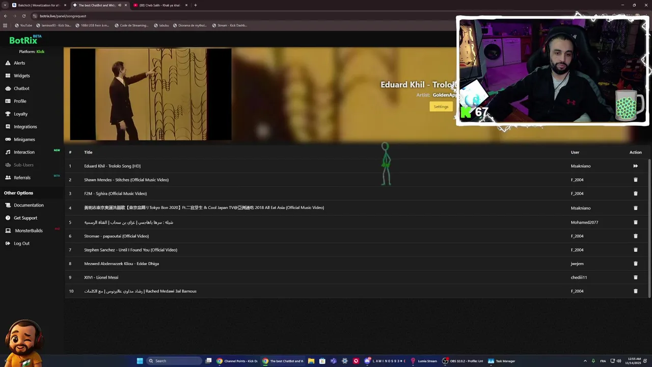Click the Widgets grid icon
The height and width of the screenshot is (367, 652).
(x=8, y=75)
